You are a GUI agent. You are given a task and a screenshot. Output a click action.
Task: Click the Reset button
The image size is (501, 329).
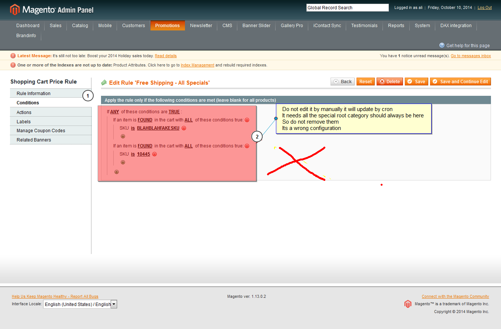click(365, 82)
